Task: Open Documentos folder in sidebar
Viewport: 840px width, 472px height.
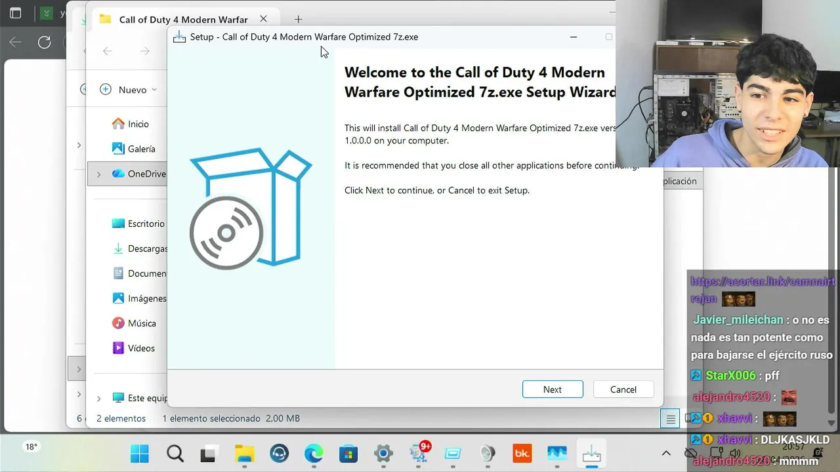Action: coord(147,273)
